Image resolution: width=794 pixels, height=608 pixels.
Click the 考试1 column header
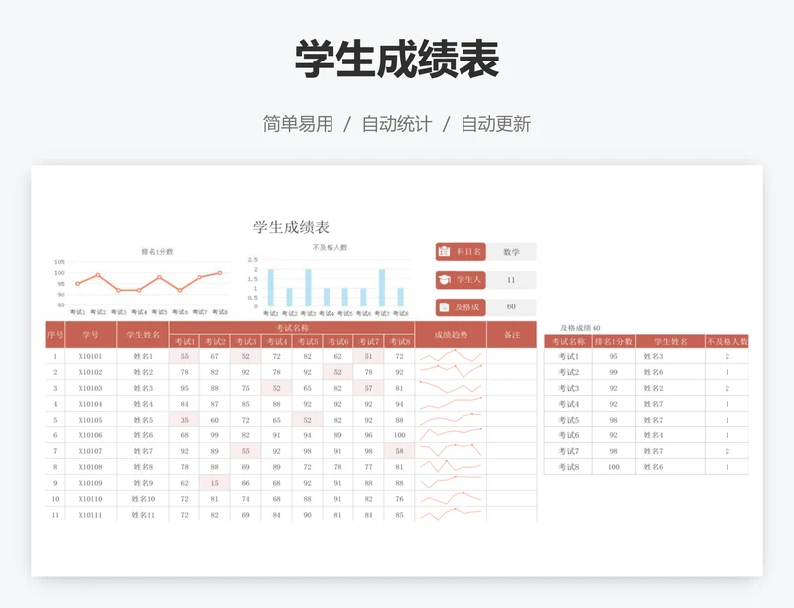(185, 342)
